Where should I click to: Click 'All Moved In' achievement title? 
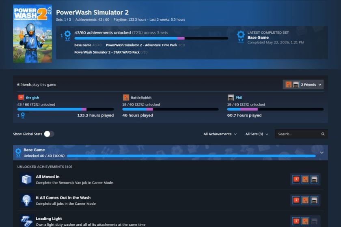47,177
